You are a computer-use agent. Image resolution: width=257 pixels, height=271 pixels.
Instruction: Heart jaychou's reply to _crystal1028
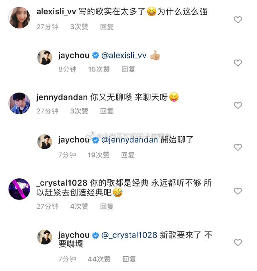click(237, 243)
